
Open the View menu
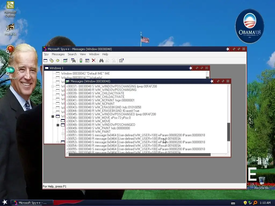tap(83, 54)
